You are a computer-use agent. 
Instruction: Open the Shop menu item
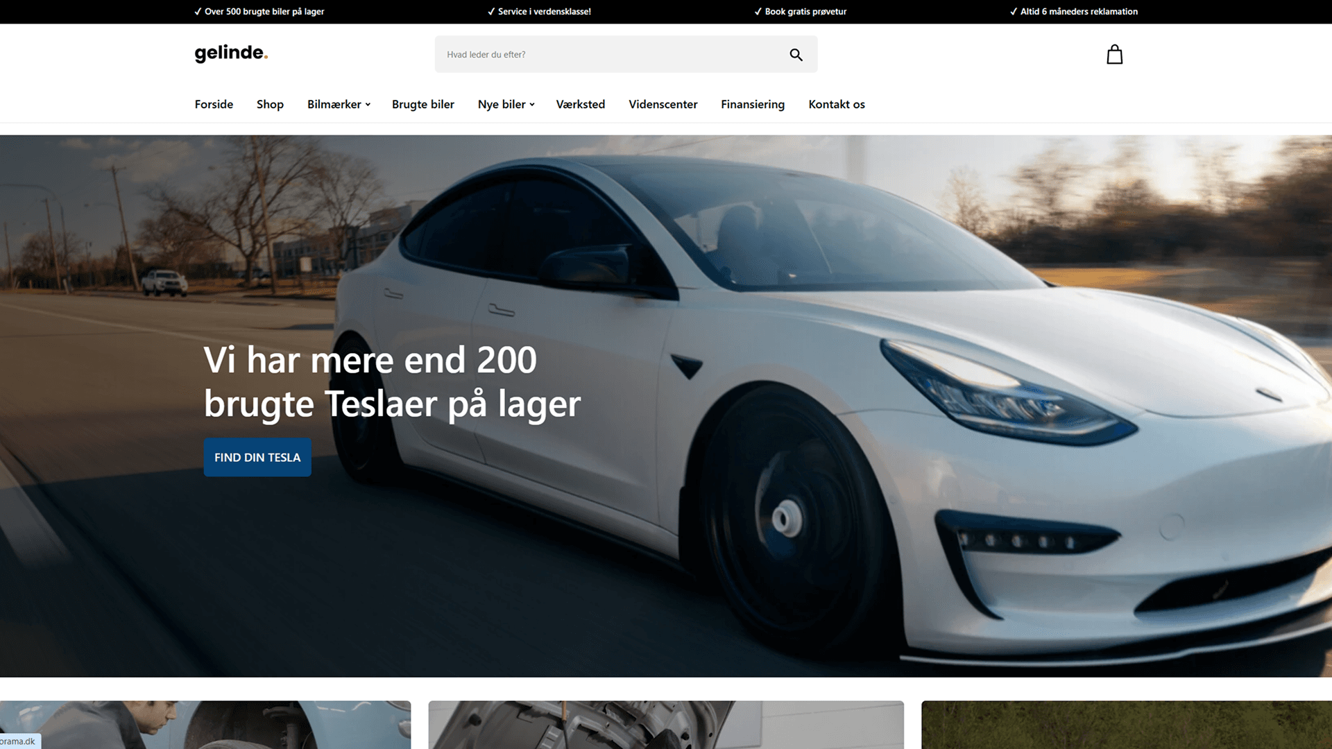(x=270, y=104)
